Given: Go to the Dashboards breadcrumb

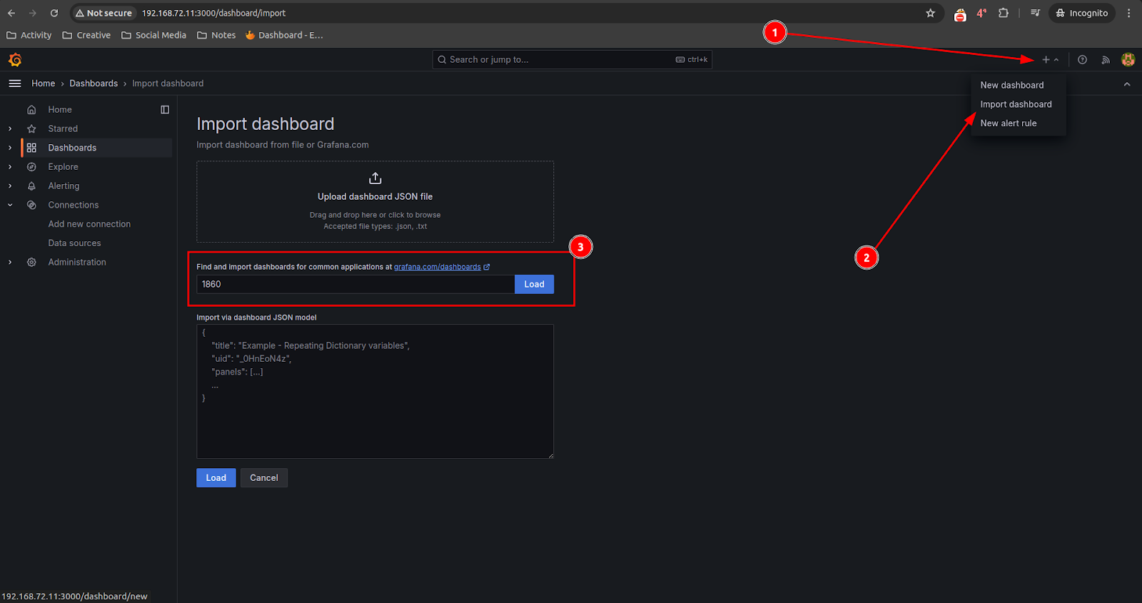Looking at the screenshot, I should tap(94, 83).
